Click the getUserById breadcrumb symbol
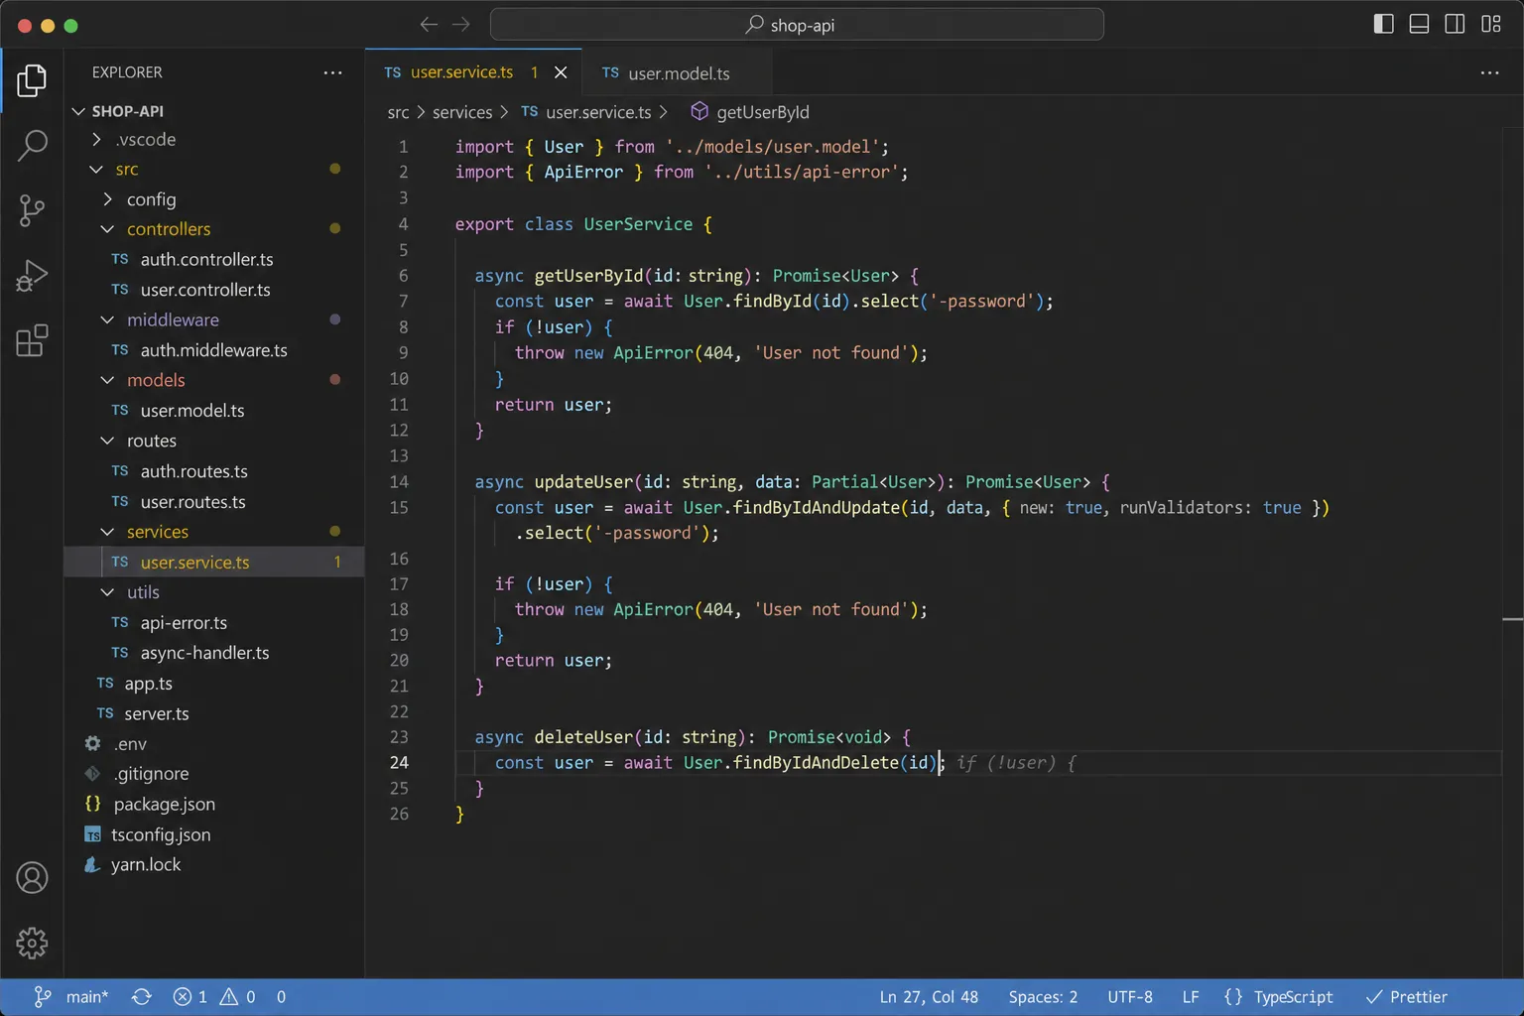 tap(750, 112)
